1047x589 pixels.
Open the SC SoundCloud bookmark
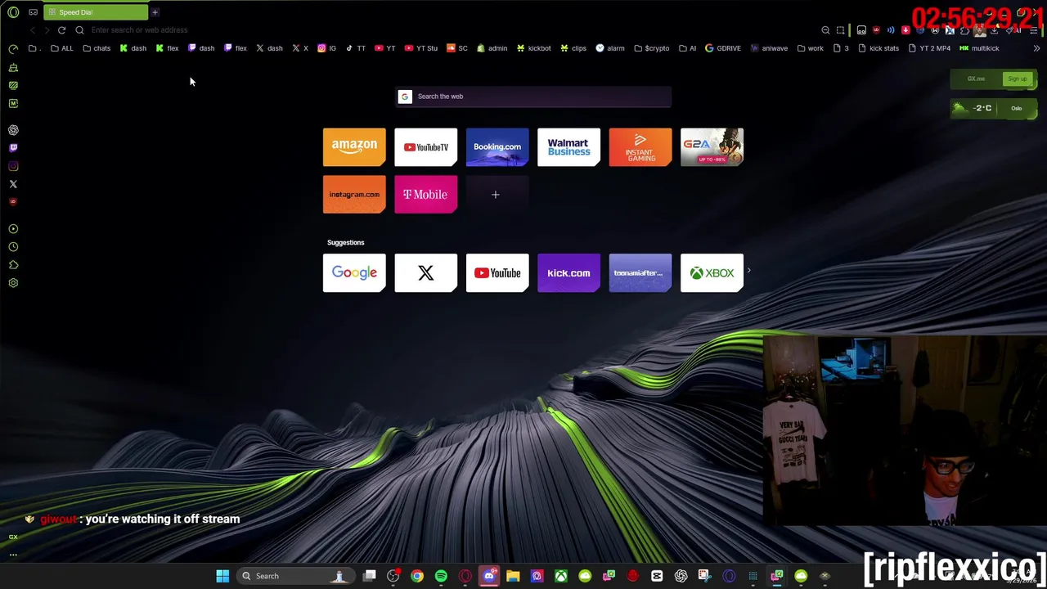pyautogui.click(x=456, y=48)
